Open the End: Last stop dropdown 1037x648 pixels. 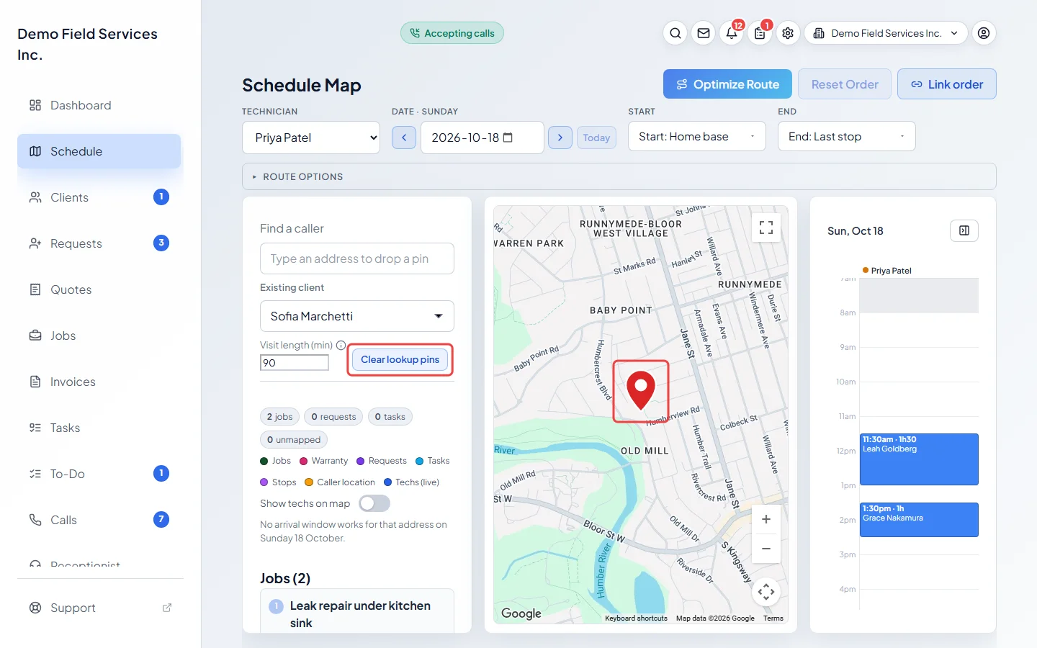(x=847, y=136)
